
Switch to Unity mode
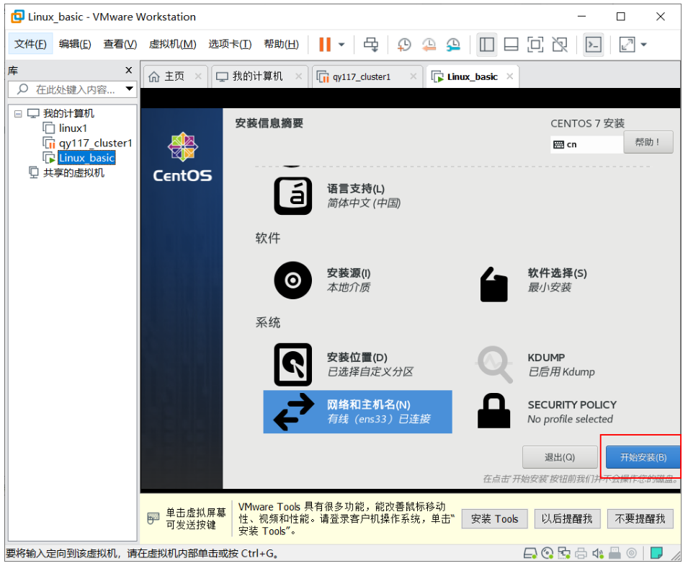(x=560, y=45)
